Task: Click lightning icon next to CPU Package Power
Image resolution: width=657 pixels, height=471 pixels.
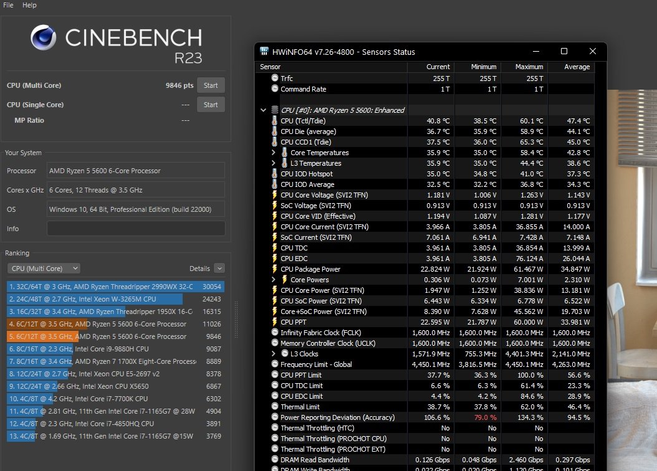Action: (x=274, y=269)
